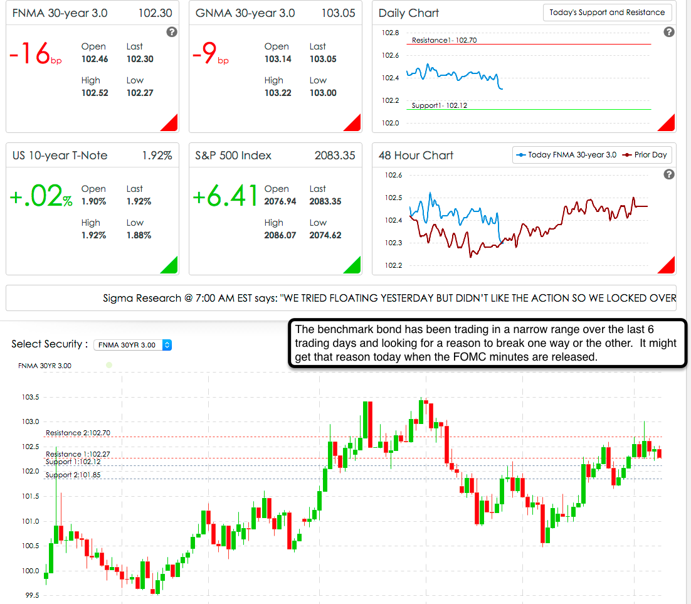Click S&P Open value 2076.94
Screen dimensions: 691x604
(x=280, y=201)
